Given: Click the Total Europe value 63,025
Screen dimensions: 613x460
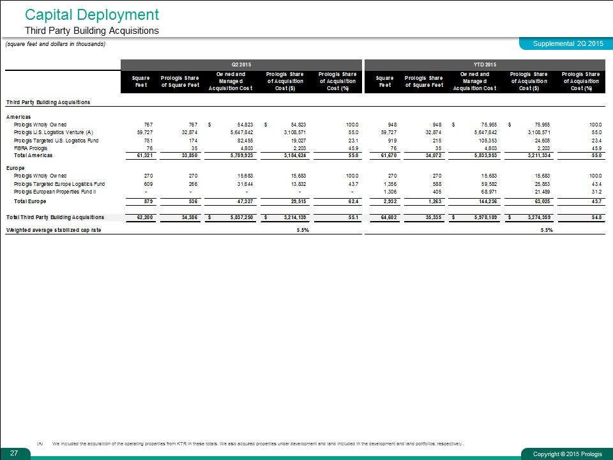Looking at the screenshot, I should click(x=542, y=201).
